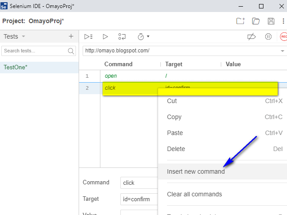This screenshot has height=215, width=287.
Task: Add a new test with plus icon
Action: pos(71,36)
